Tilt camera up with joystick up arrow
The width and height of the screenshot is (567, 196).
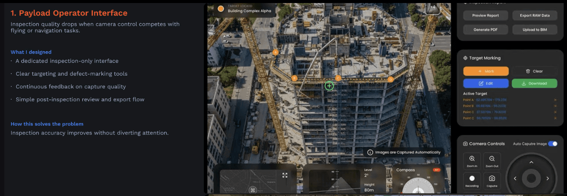(x=531, y=163)
